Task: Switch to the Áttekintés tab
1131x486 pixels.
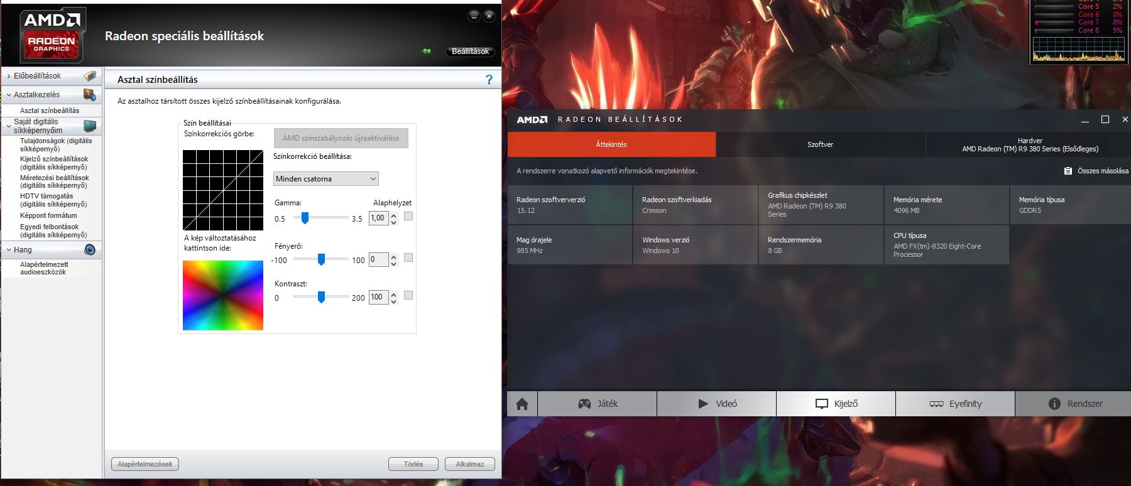Action: tap(611, 144)
